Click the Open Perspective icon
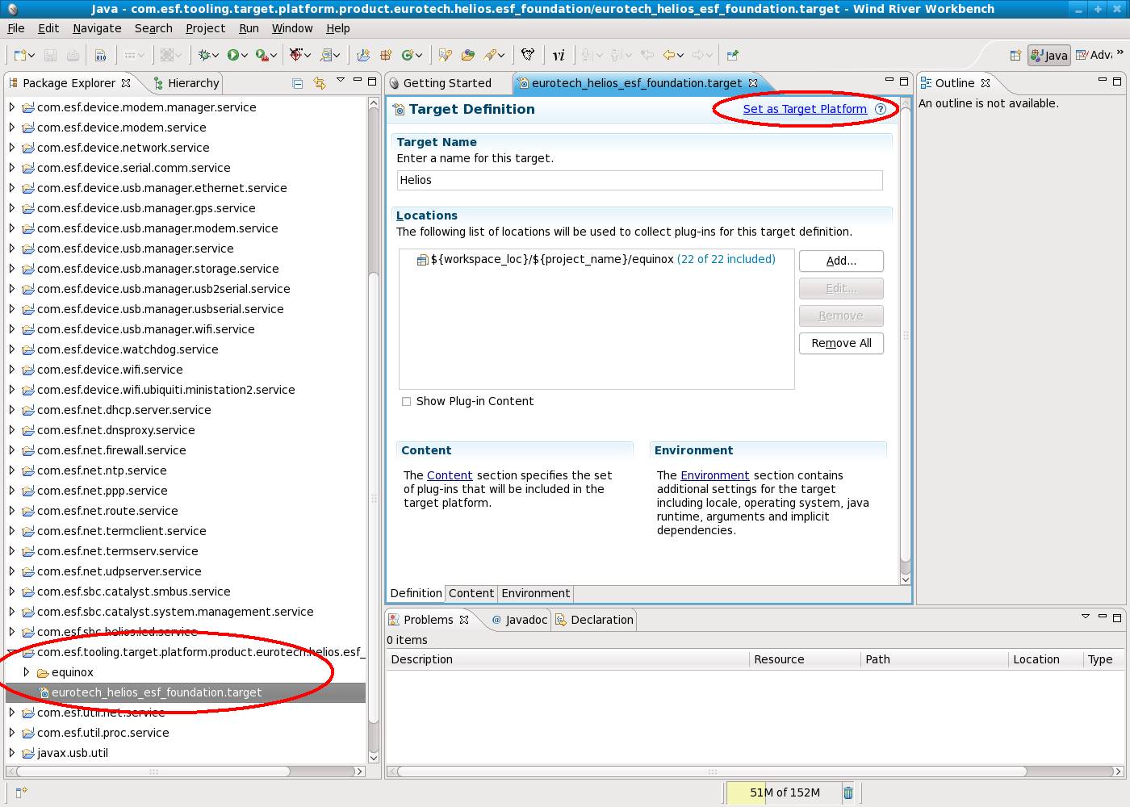The image size is (1130, 807). point(1015,55)
